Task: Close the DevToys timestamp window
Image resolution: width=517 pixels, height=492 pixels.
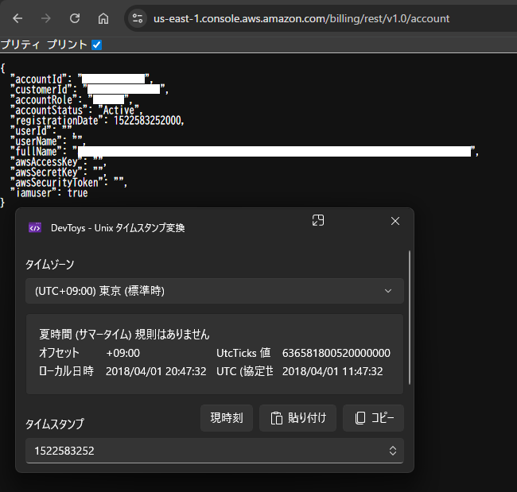Action: [395, 221]
